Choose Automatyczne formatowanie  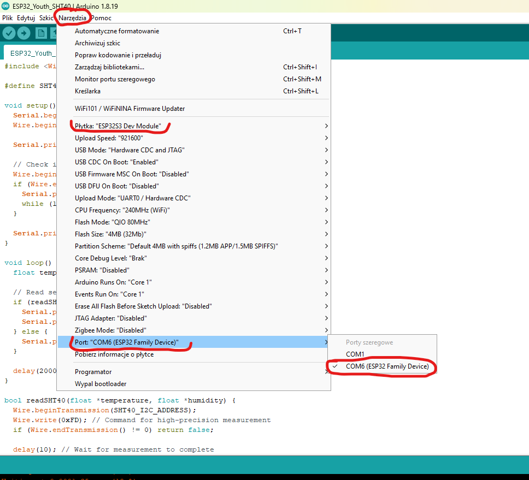point(193,31)
